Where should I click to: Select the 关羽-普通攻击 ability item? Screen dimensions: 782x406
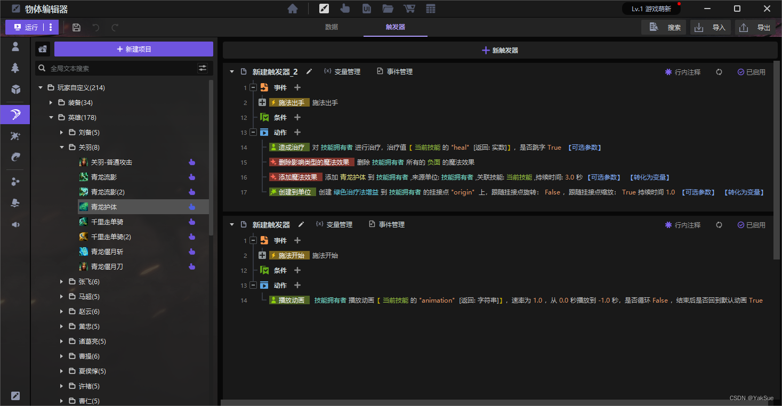click(x=111, y=162)
